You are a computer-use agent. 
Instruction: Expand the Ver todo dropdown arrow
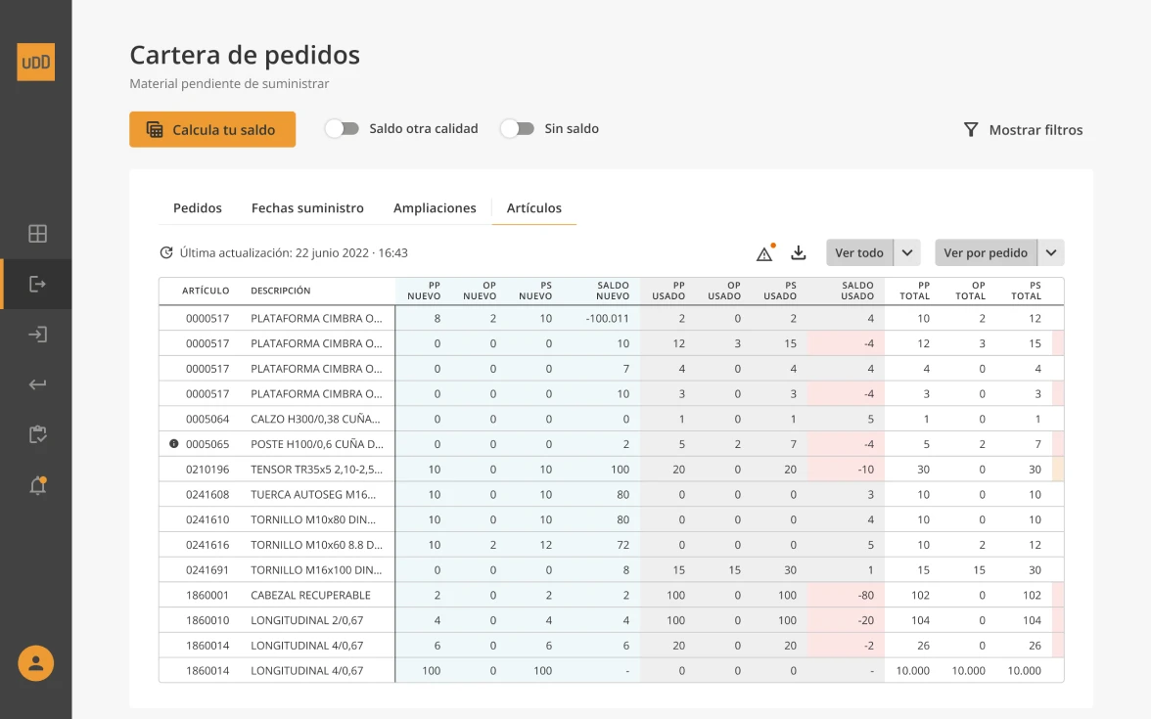(x=907, y=252)
